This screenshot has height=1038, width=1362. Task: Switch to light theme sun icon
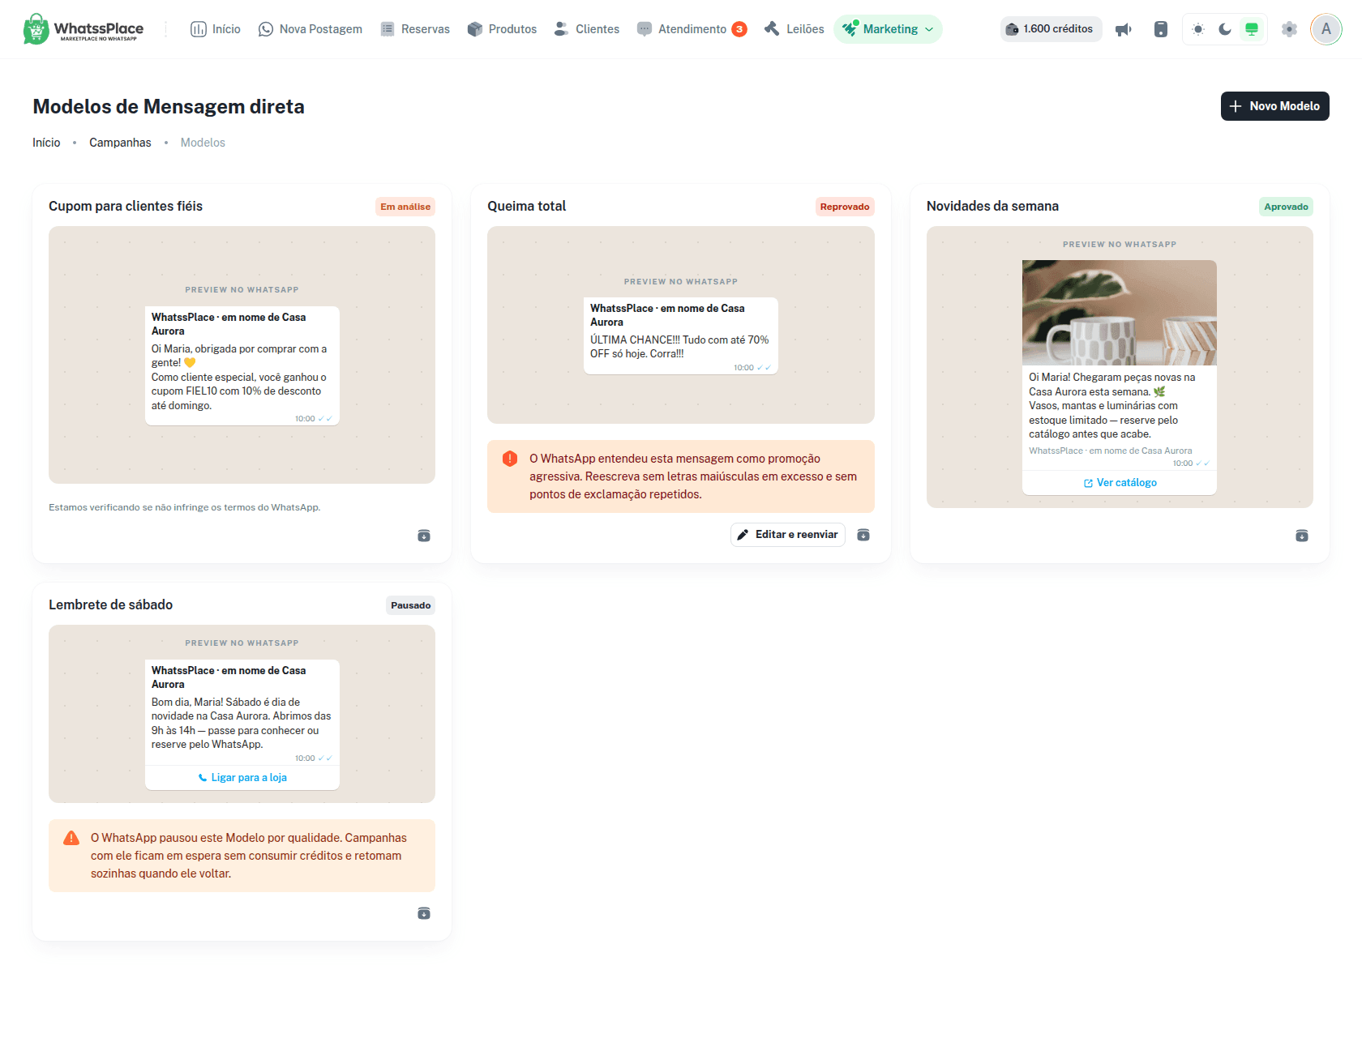[x=1198, y=29]
